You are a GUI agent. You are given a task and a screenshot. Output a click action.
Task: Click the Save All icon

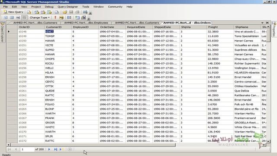[x=77, y=12]
